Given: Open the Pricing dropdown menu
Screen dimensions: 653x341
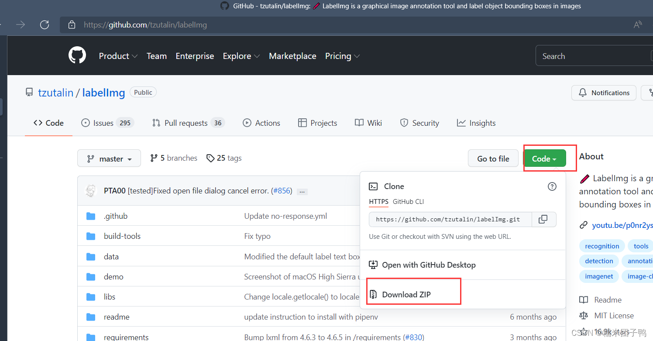Looking at the screenshot, I should pyautogui.click(x=343, y=56).
